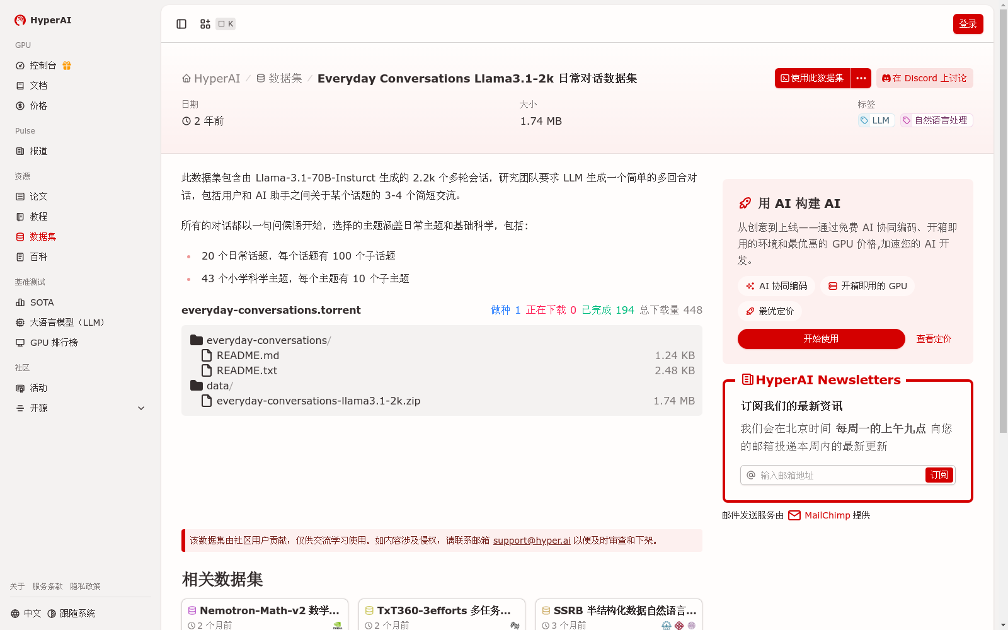Open the 中文 language selector
Screen dimensions: 1008x630
(26, 614)
